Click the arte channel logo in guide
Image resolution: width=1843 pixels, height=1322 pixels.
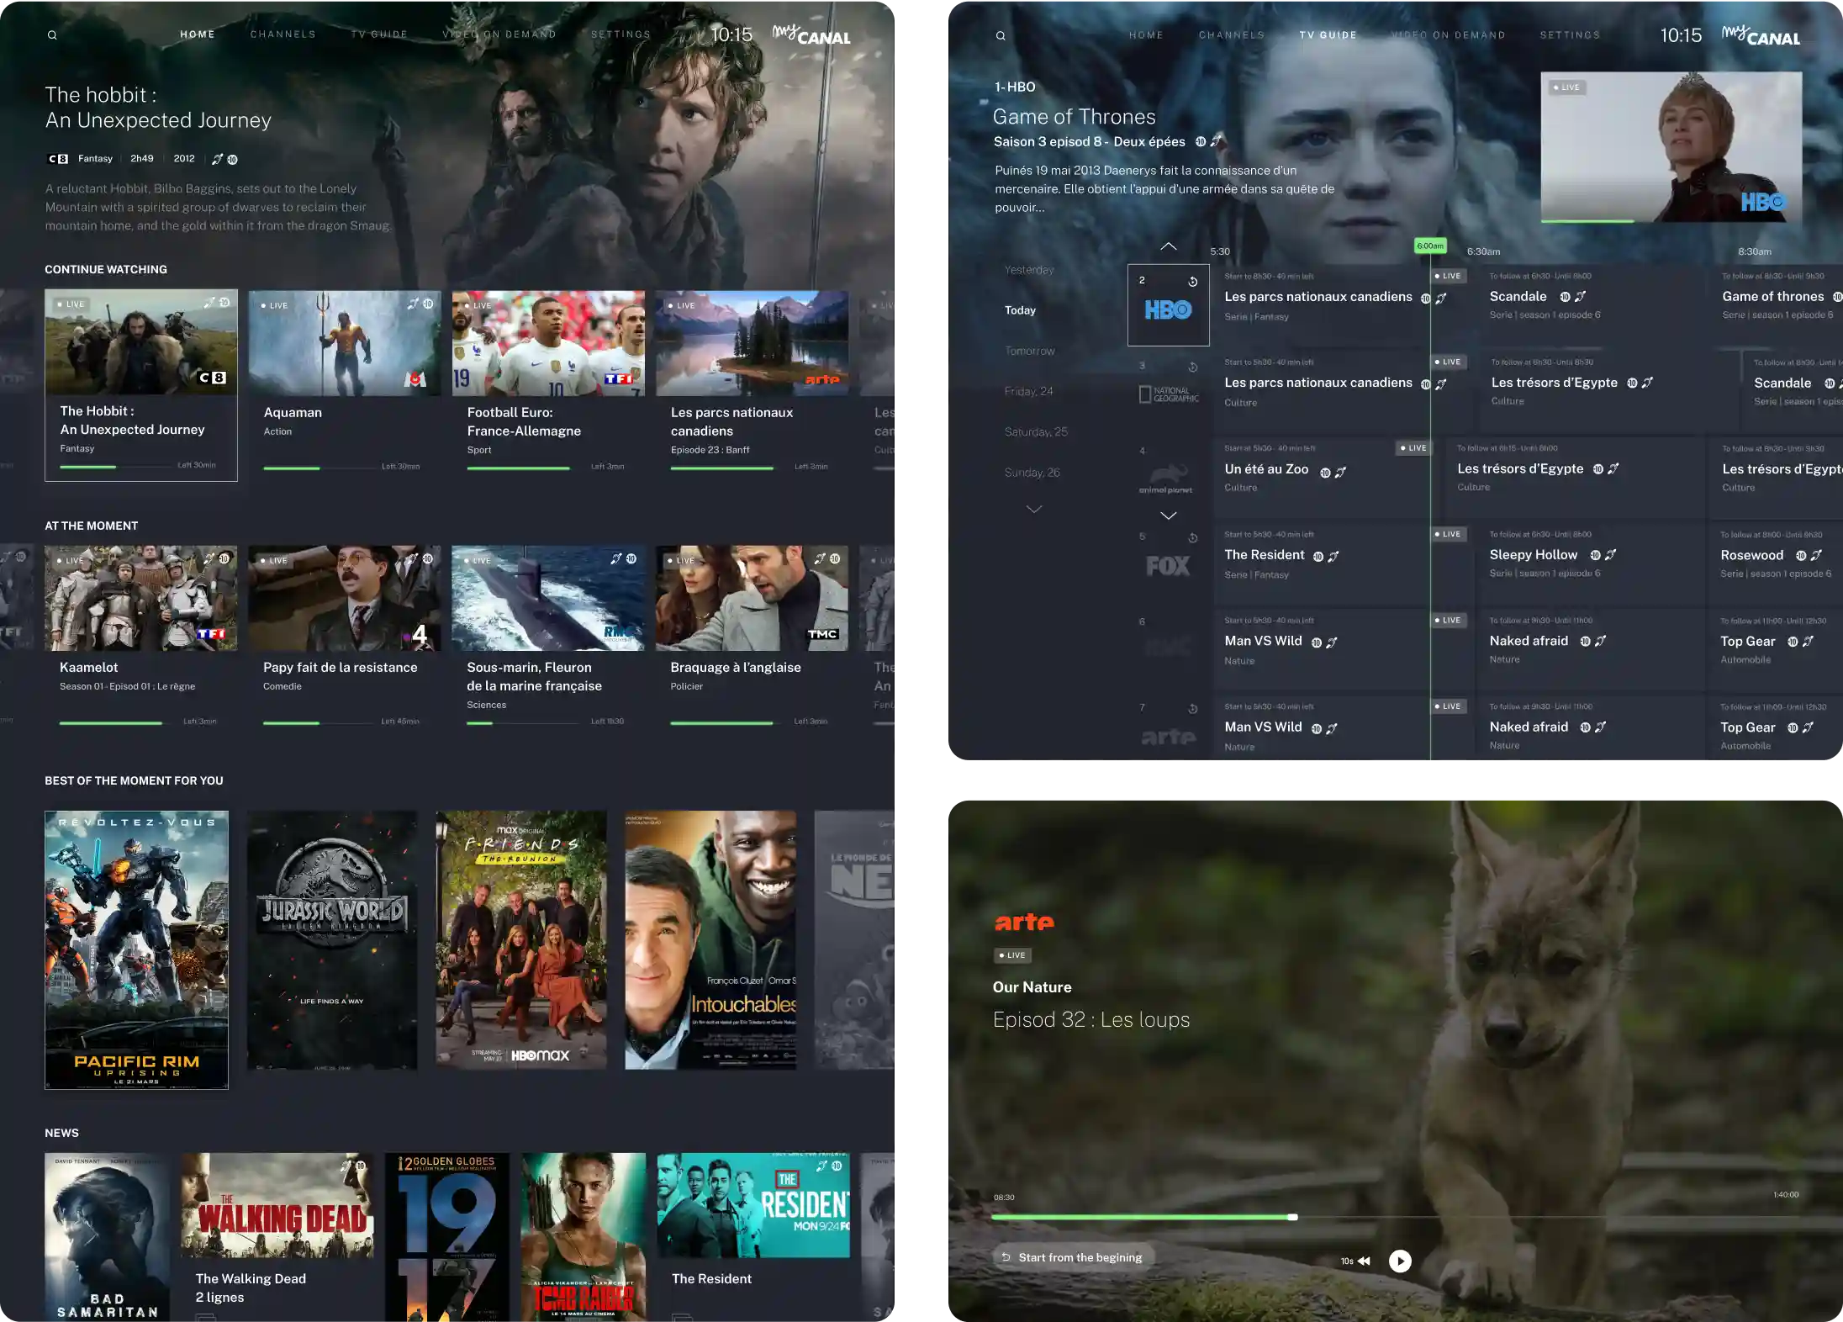click(x=1168, y=738)
